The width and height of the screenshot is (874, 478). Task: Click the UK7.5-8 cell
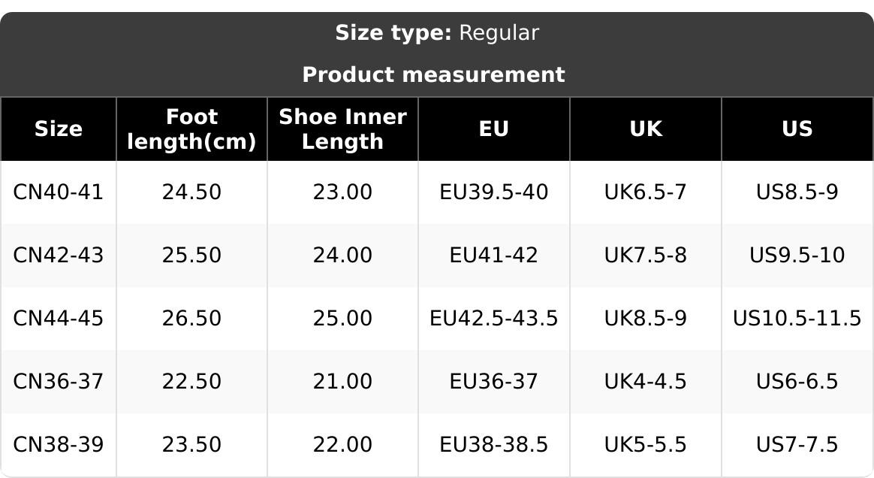[x=646, y=256]
